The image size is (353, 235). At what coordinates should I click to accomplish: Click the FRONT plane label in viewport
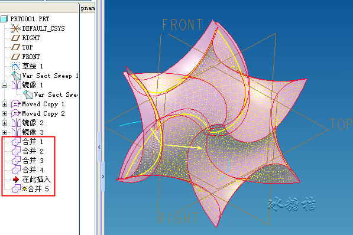tap(183, 25)
